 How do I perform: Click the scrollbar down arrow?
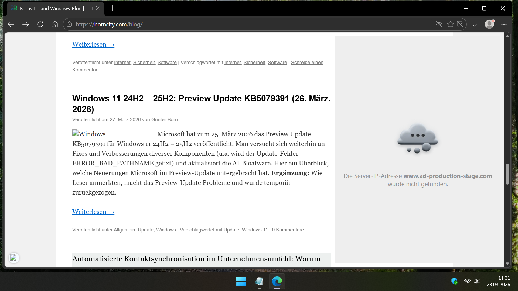tap(507, 264)
